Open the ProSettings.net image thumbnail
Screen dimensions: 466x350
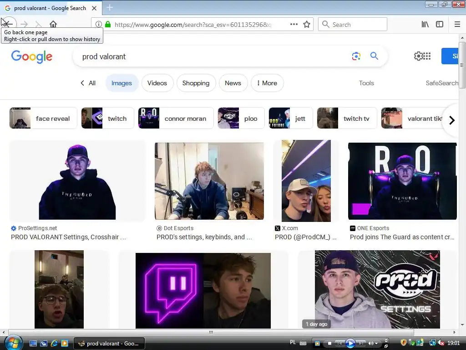click(77, 181)
